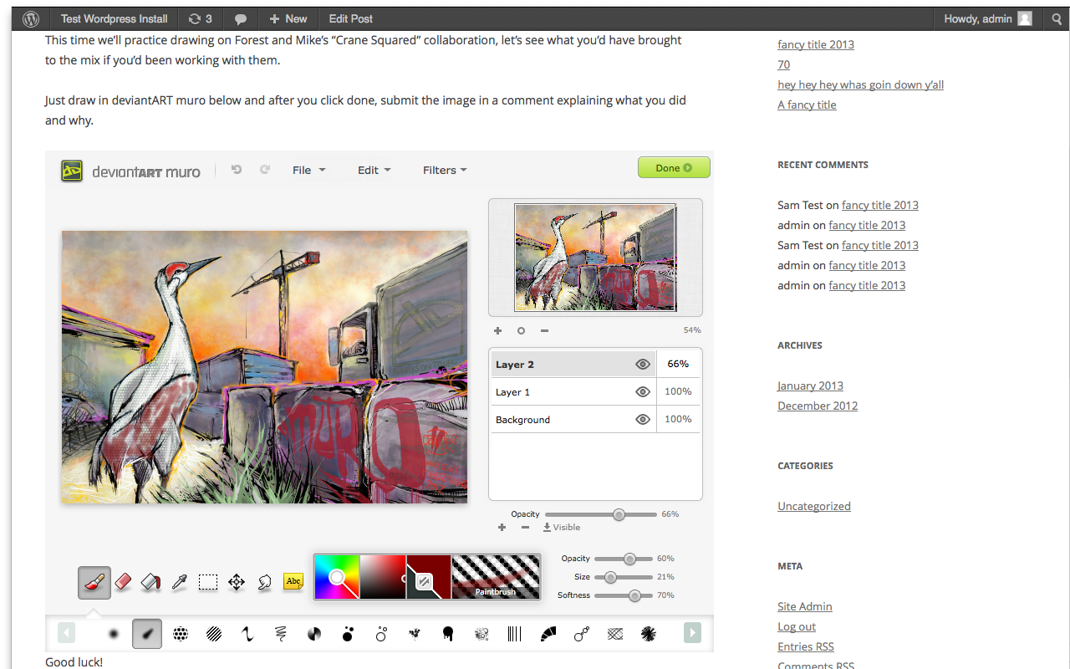This screenshot has width=1070, height=669.
Task: Open the Entries RSS link
Action: 806,646
